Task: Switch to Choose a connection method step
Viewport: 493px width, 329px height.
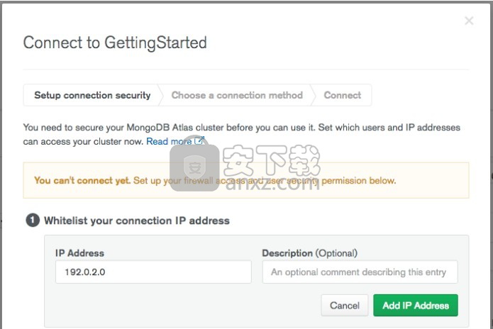Action: point(237,95)
